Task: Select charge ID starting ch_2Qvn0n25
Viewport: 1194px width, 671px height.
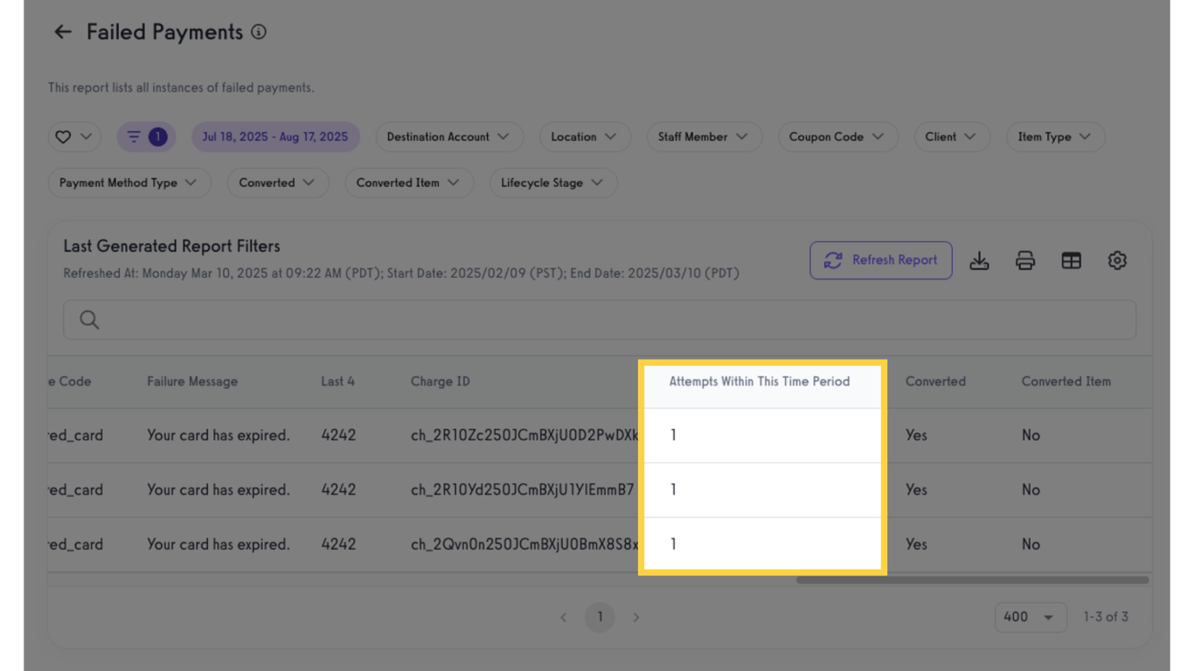Action: pyautogui.click(x=524, y=544)
